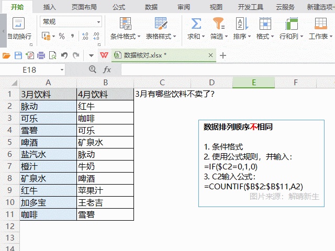This screenshot has width=335, height=251.
Task: Select cell containing 王老吉
Action: [105, 202]
